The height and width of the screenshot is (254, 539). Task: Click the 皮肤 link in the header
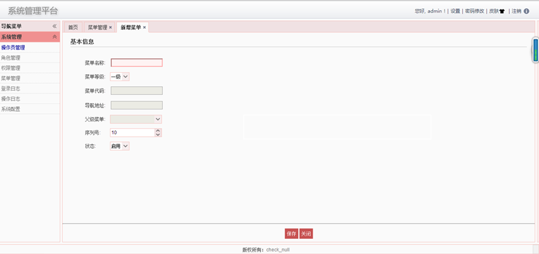tap(494, 11)
